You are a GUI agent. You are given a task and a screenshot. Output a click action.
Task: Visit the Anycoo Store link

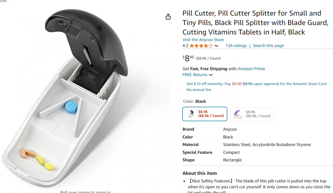[x=203, y=40]
